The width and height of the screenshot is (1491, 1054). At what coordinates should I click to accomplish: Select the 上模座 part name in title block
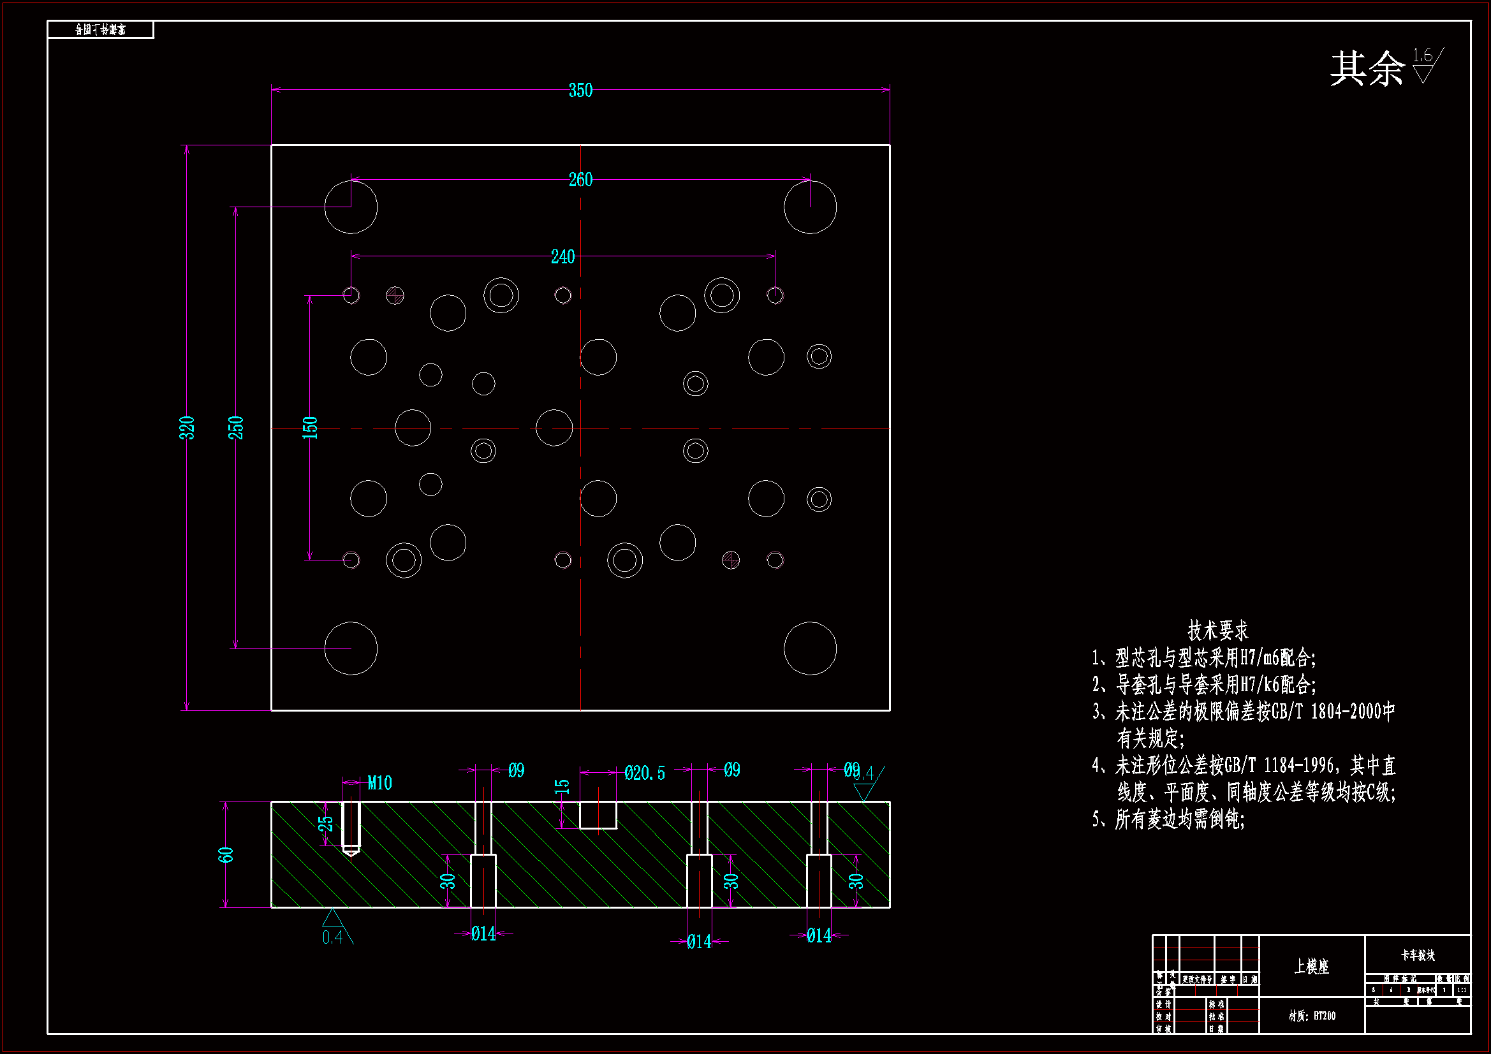(1311, 967)
